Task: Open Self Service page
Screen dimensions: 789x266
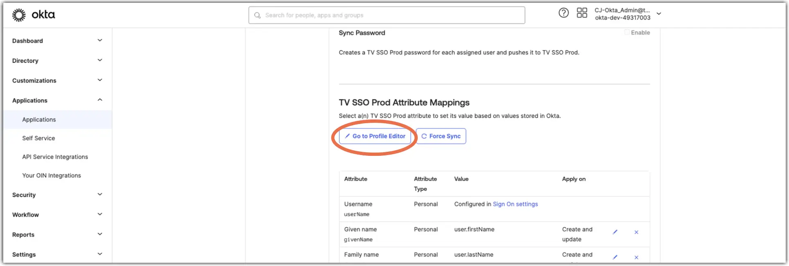Action: [38, 138]
